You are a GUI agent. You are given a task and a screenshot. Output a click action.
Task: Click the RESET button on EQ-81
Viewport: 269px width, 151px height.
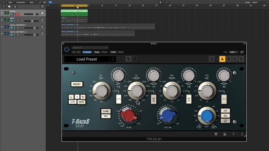[76, 84]
